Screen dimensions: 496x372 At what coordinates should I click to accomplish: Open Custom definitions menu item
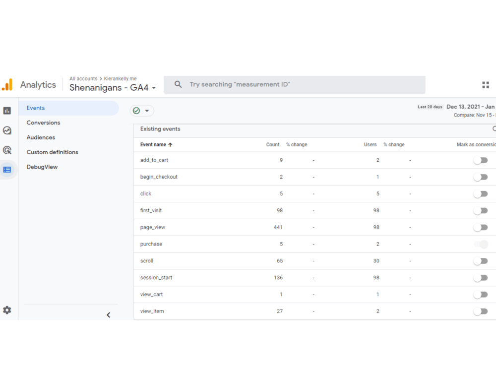(x=52, y=152)
